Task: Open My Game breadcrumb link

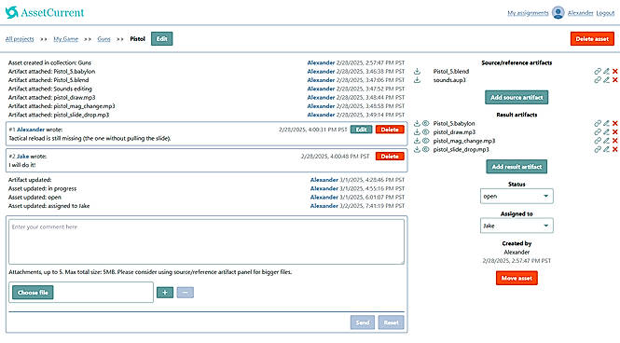Action: 65,39
